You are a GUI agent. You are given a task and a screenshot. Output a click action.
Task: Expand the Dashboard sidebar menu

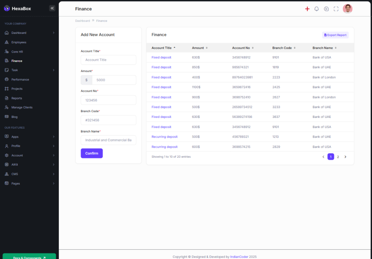54,33
